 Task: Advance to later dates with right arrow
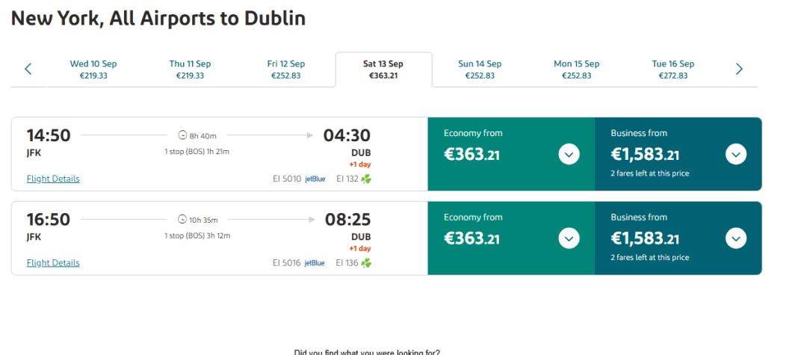point(739,69)
